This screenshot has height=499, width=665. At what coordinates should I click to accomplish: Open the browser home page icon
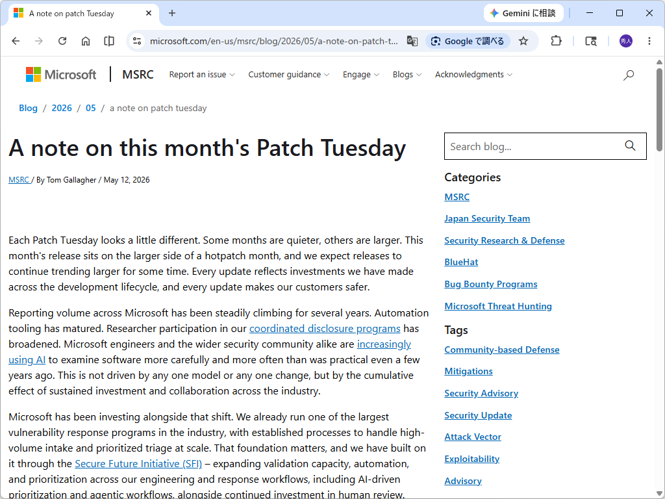coord(86,41)
